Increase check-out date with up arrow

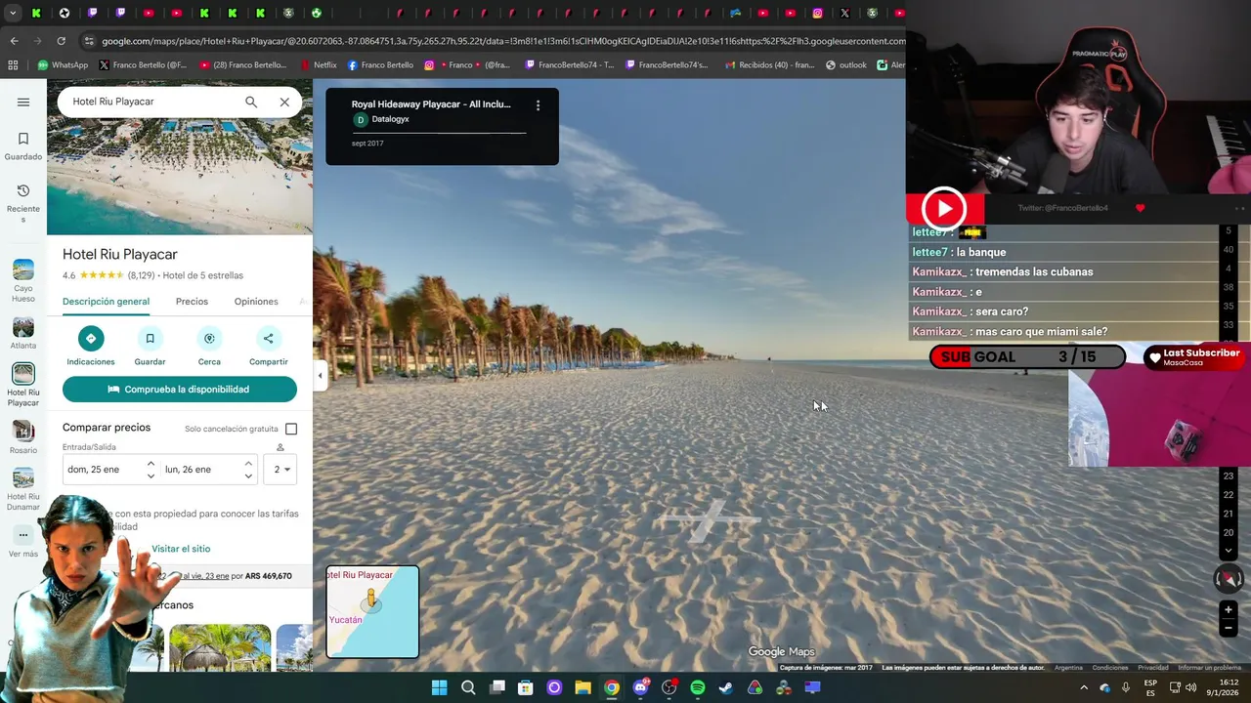tap(248, 463)
